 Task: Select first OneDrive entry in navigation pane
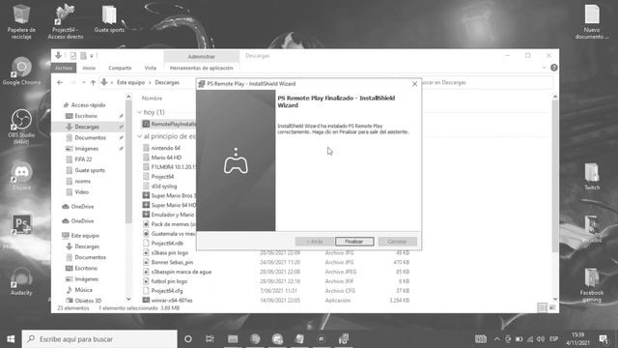click(82, 207)
